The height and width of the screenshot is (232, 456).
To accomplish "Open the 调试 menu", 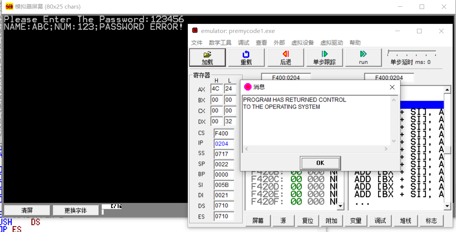I will point(243,43).
